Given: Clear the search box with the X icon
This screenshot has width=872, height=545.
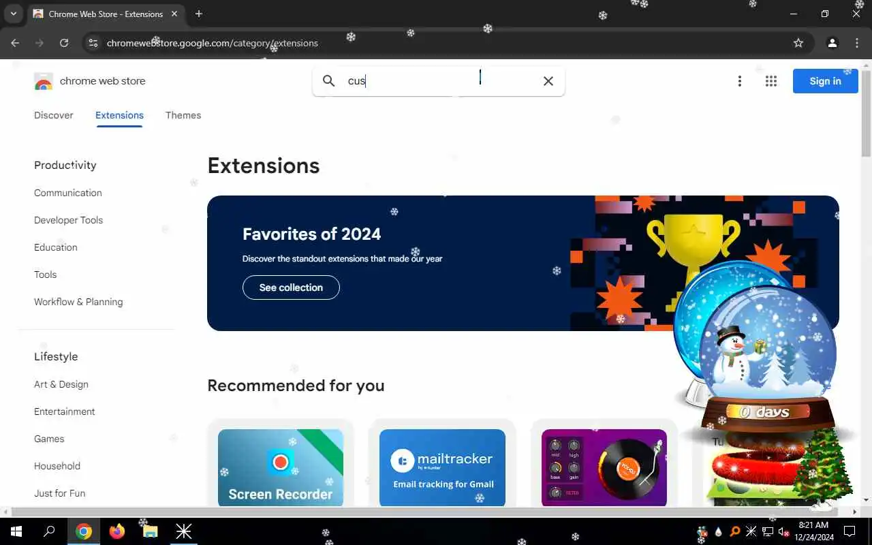Looking at the screenshot, I should point(548,81).
